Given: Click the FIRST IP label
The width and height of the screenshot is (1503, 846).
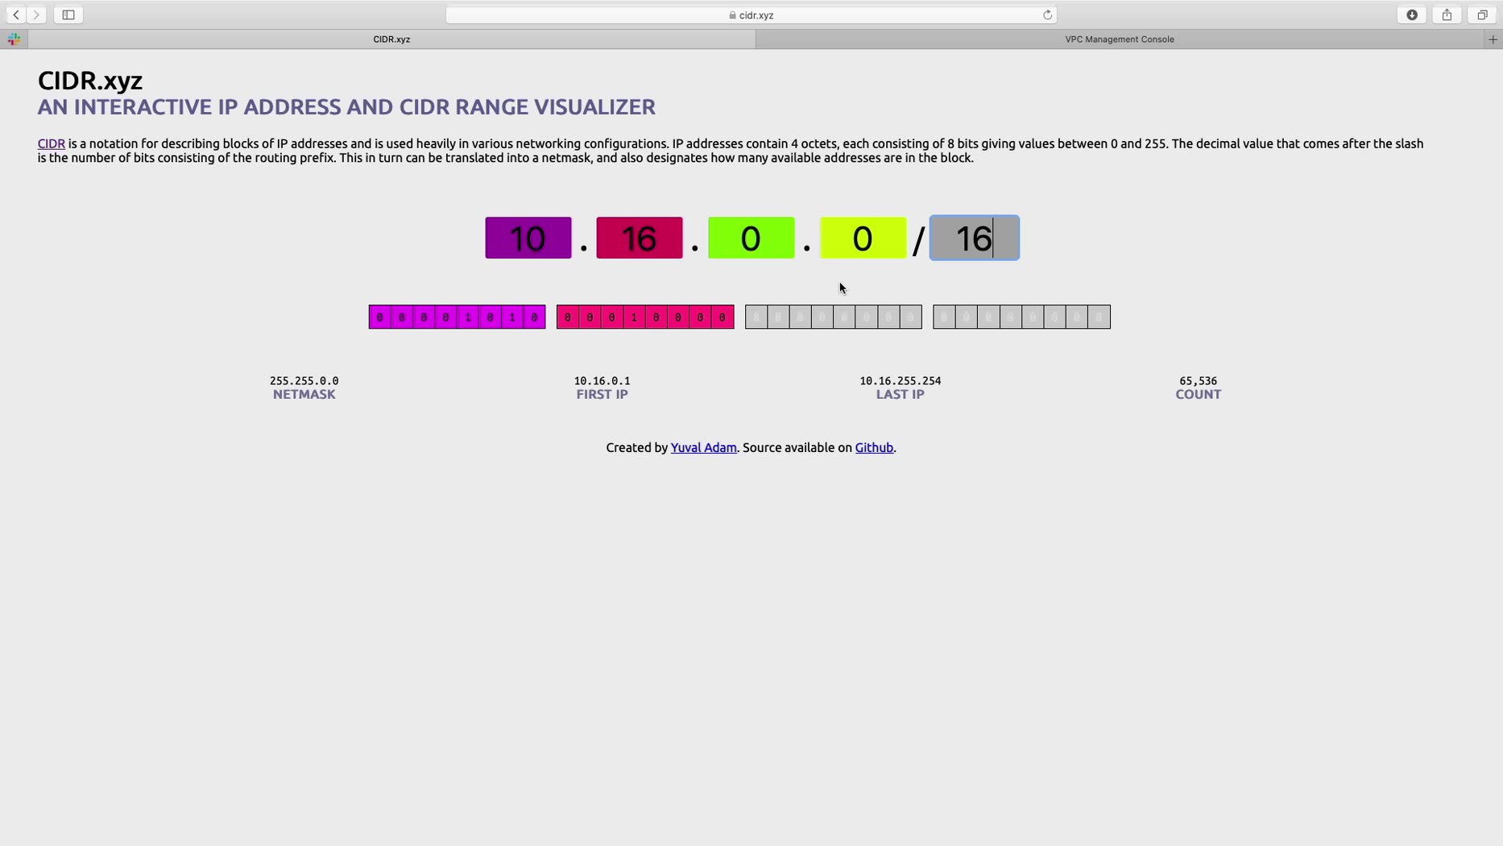Looking at the screenshot, I should (602, 394).
